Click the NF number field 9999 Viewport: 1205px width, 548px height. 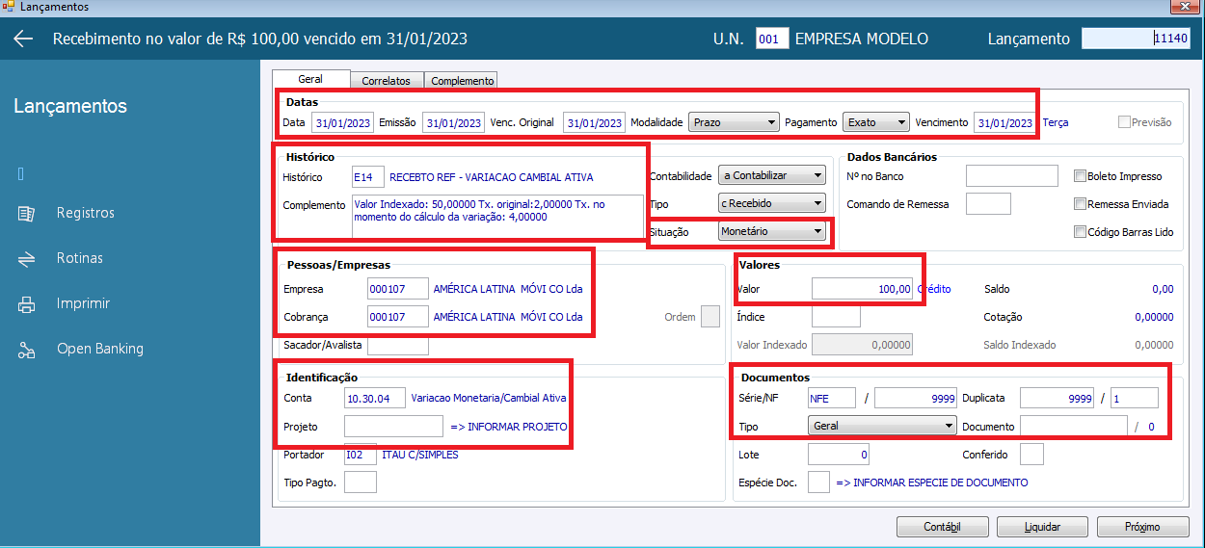click(x=916, y=398)
